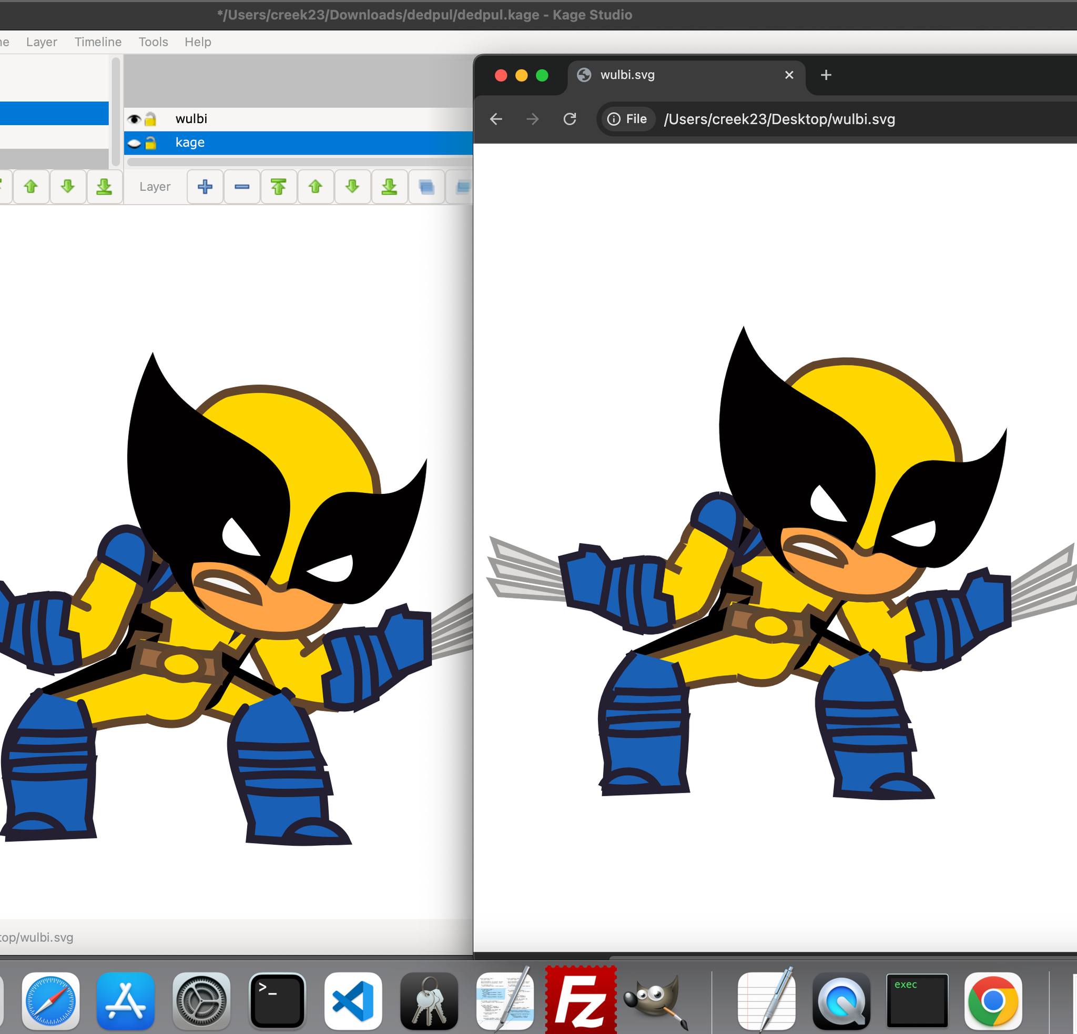Open Terminal from the Dock
The width and height of the screenshot is (1077, 1034).
[277, 1001]
